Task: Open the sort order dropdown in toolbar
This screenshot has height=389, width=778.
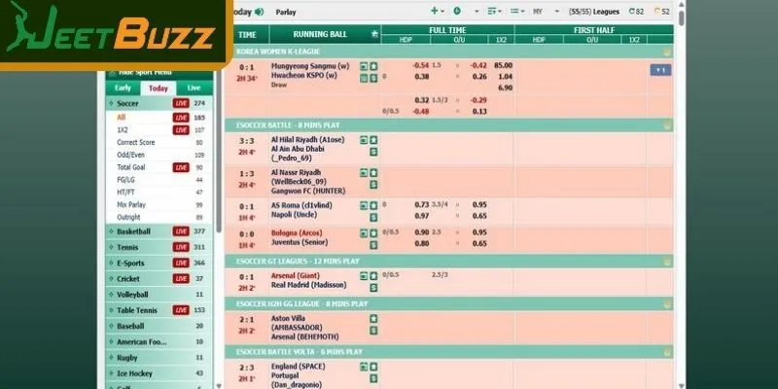Action: 494,11
